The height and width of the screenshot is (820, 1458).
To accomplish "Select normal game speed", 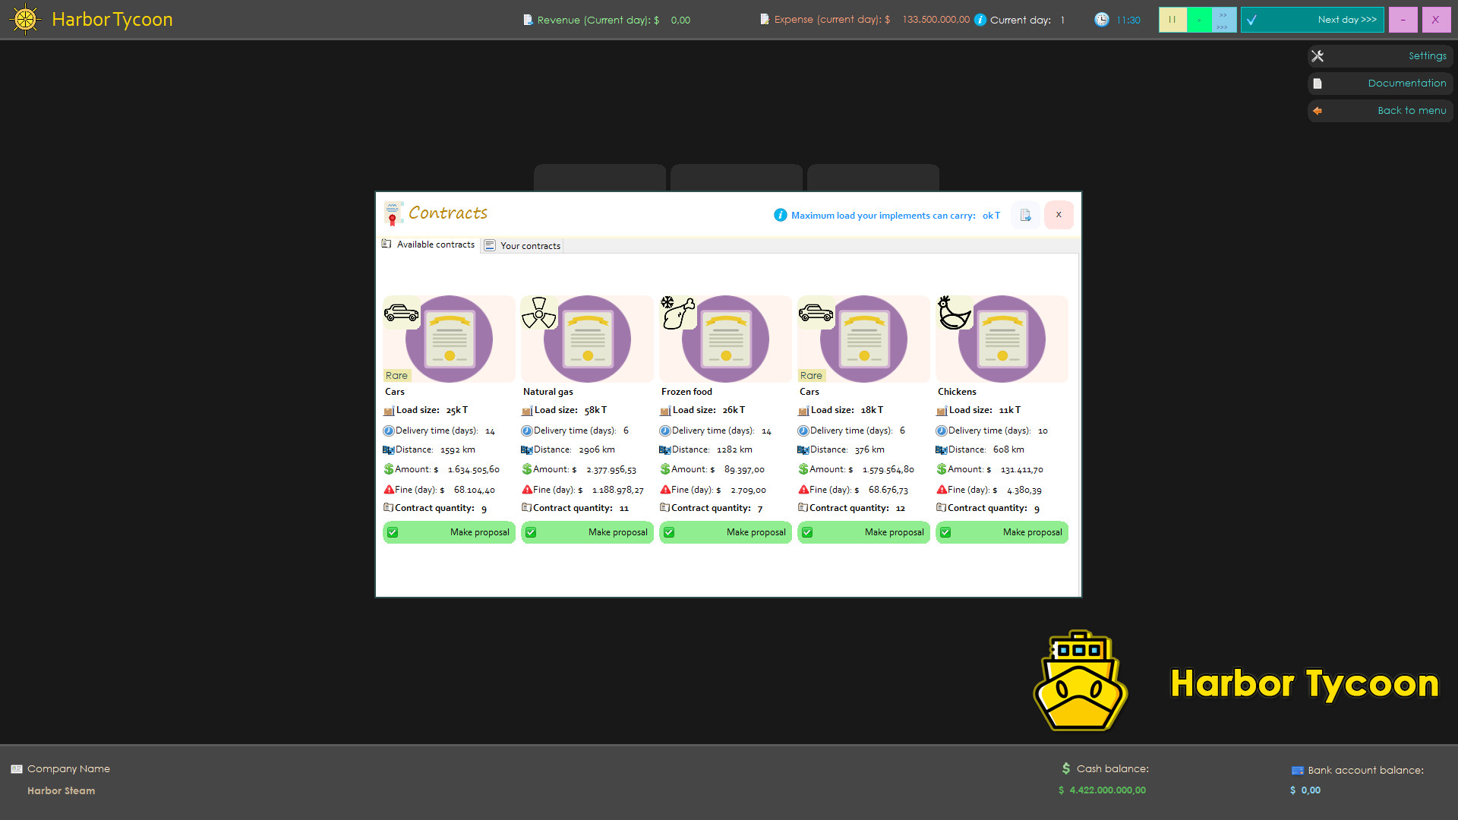I will click(1197, 20).
